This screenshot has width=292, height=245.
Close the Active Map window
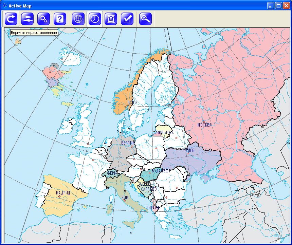tap(286, 6)
